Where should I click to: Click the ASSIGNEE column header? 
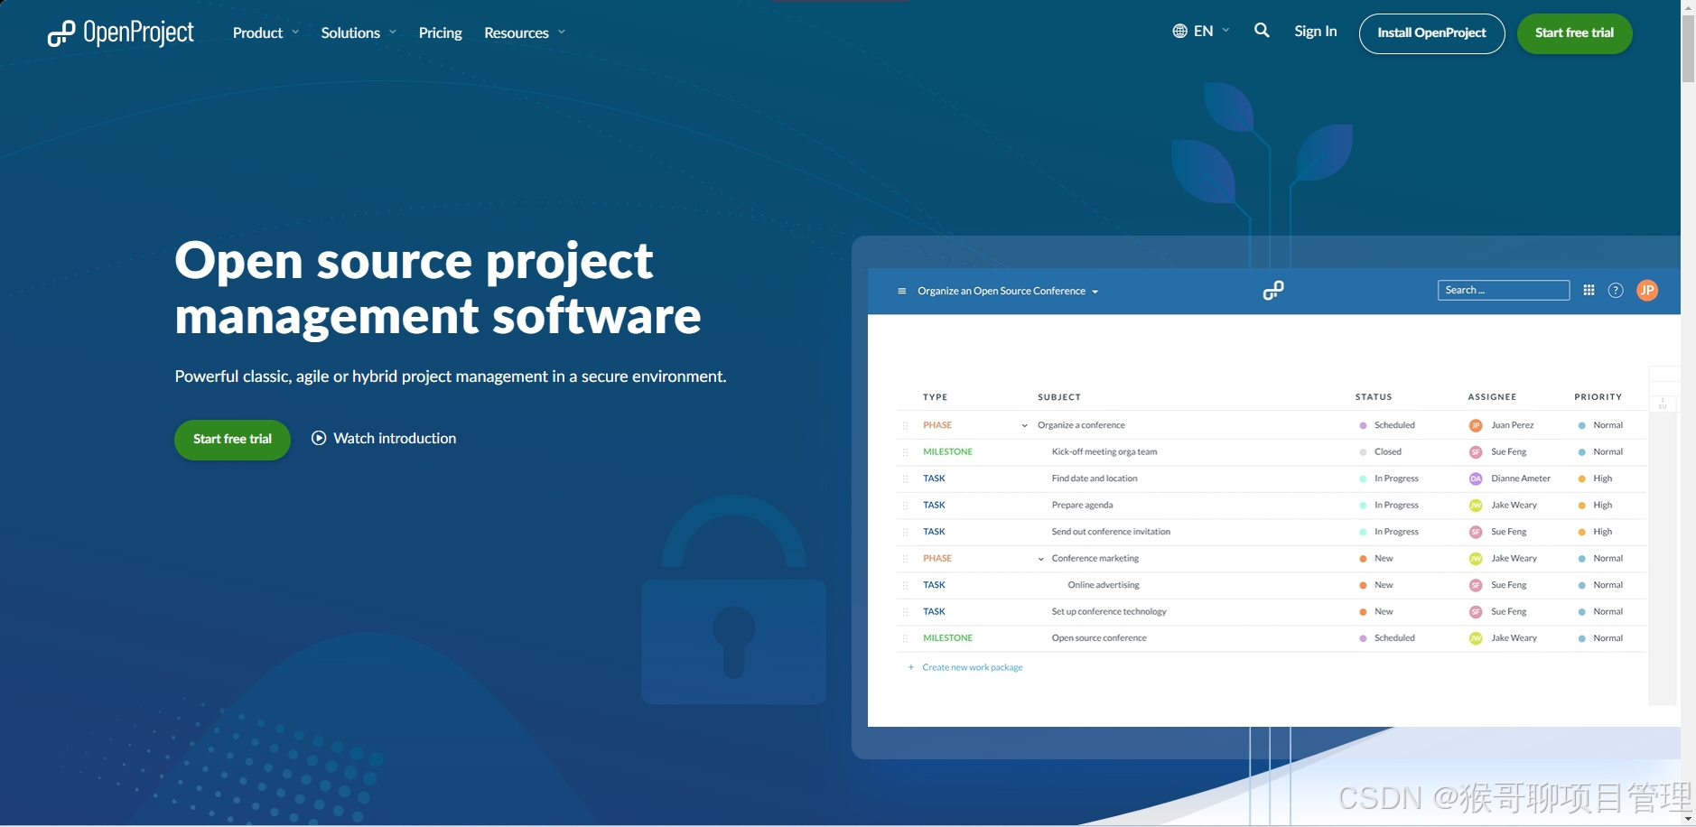[1492, 397]
